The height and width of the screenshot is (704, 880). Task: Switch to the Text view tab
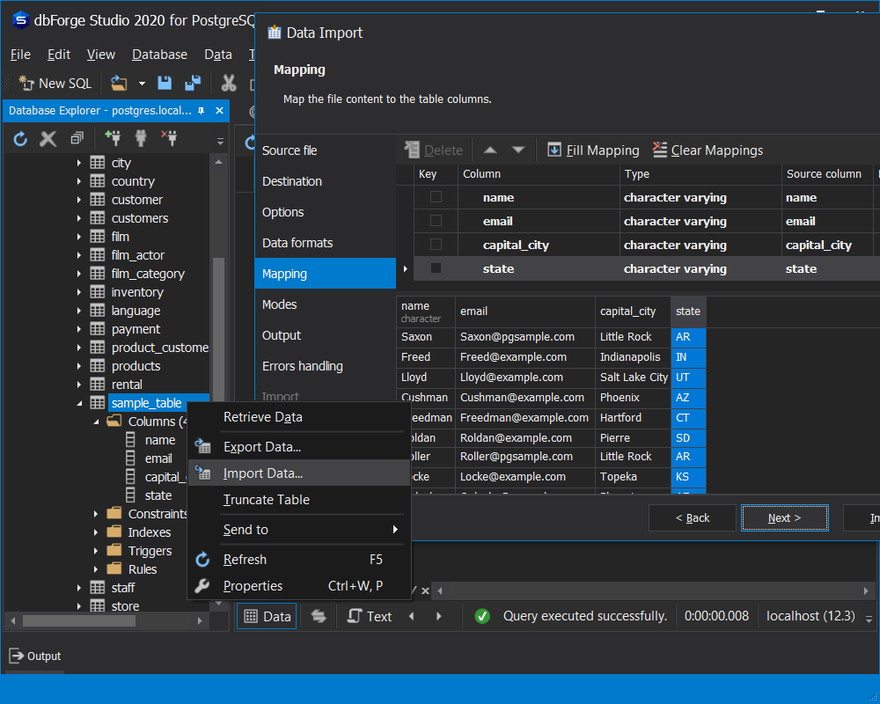[370, 616]
